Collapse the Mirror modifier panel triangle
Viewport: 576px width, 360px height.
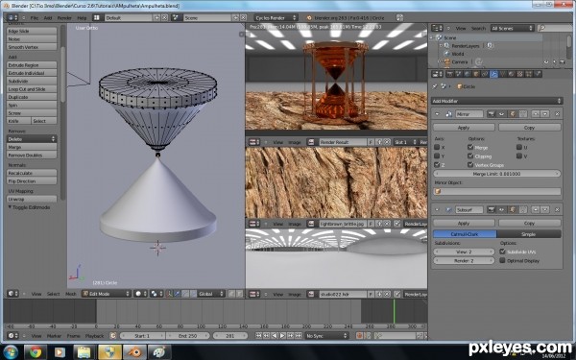437,114
